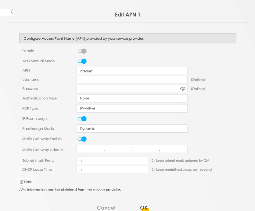Click first octet of Static Gateway Address
Viewport: 255px width, 211px height.
point(91,149)
